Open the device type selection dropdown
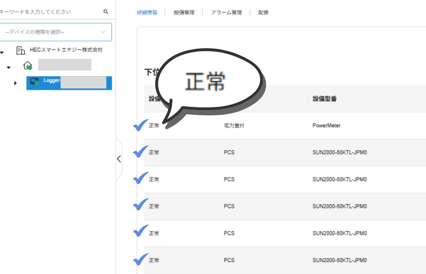The width and height of the screenshot is (426, 274). coord(56,32)
